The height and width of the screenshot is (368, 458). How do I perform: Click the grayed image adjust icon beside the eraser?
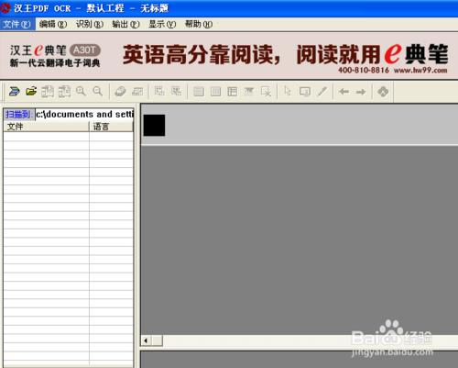pyautogui.click(x=137, y=91)
